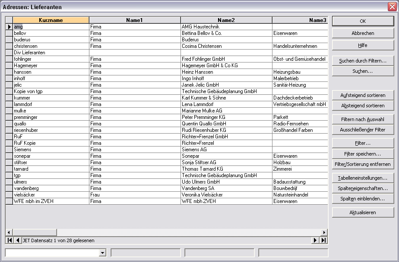Screen dimensions: 399x262
Task: Go to previous record arrow
Action: 18,240
